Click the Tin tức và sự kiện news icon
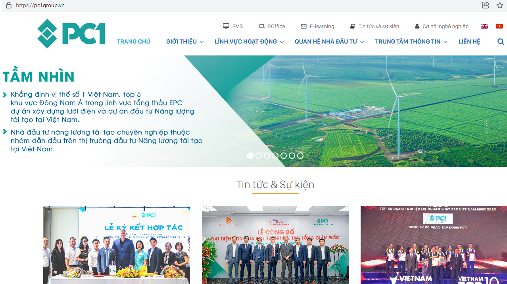 click(351, 26)
